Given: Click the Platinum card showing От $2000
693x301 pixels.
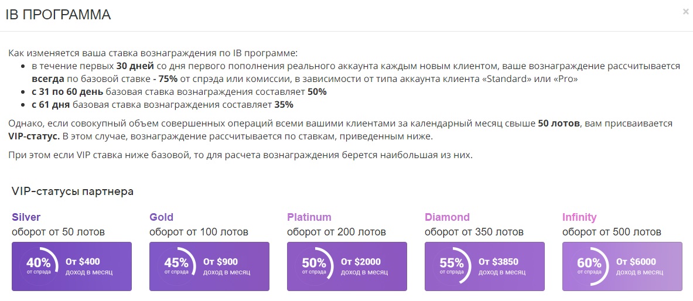Looking at the screenshot, I should pyautogui.click(x=363, y=266).
